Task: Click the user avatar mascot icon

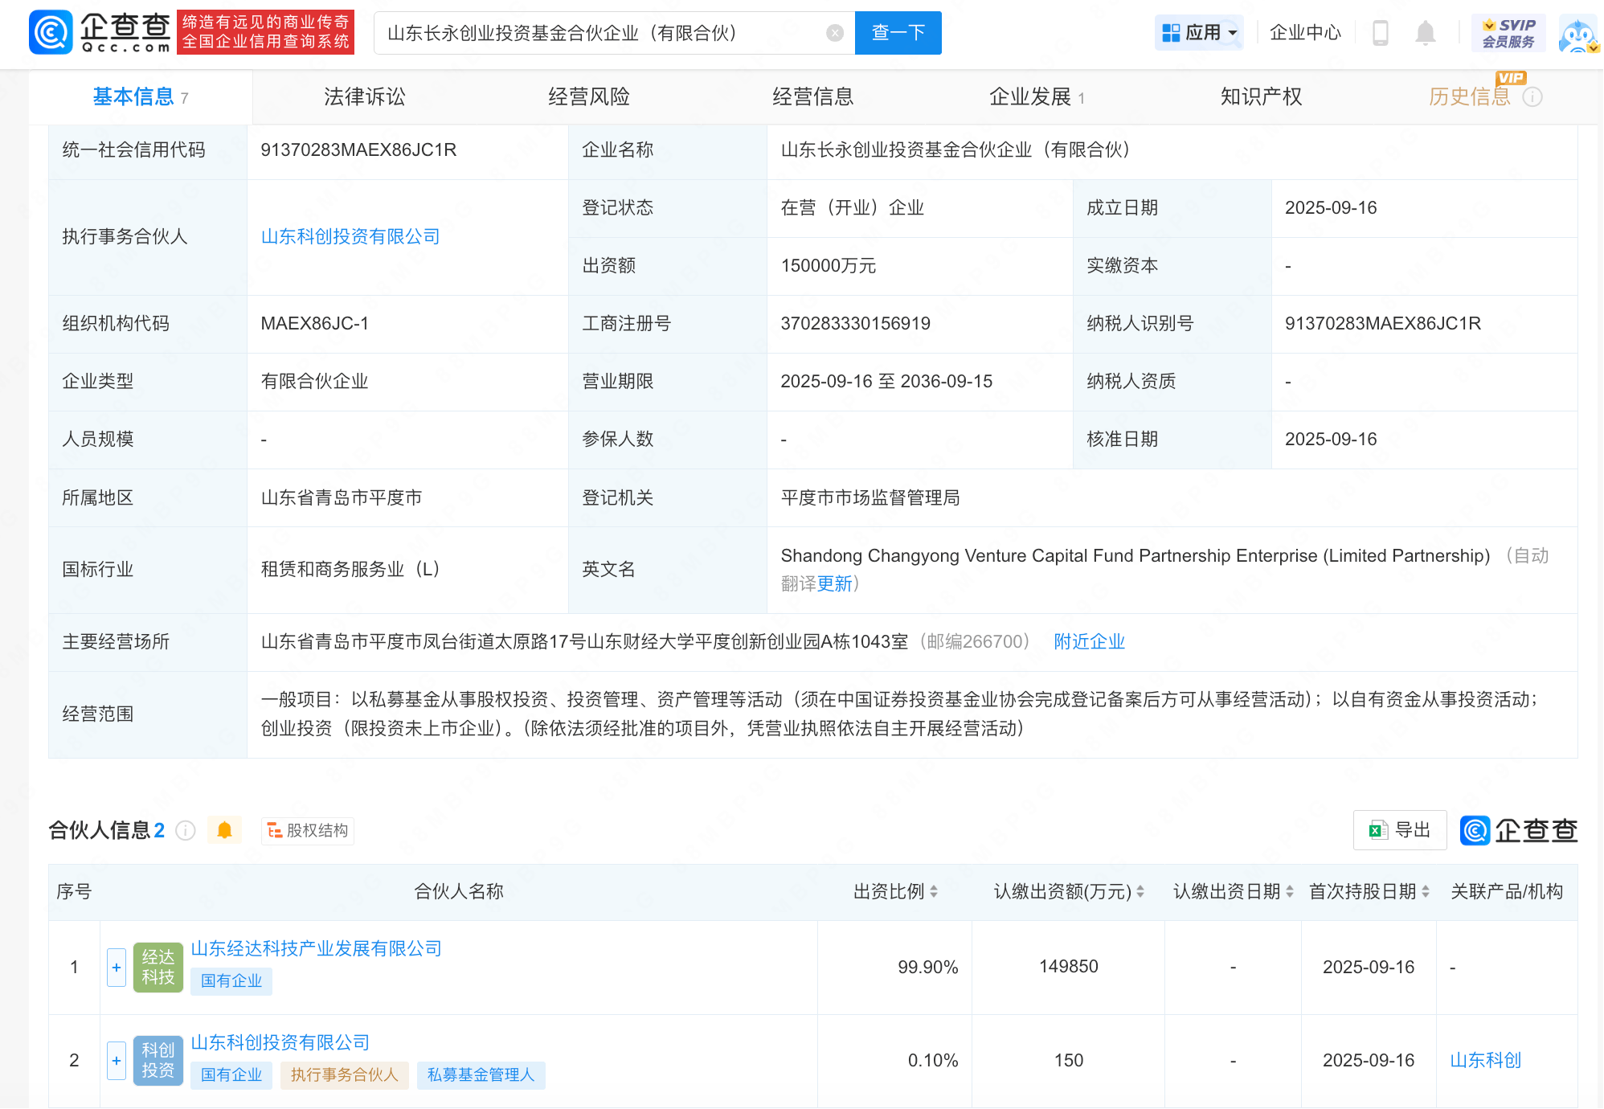Action: [x=1578, y=34]
